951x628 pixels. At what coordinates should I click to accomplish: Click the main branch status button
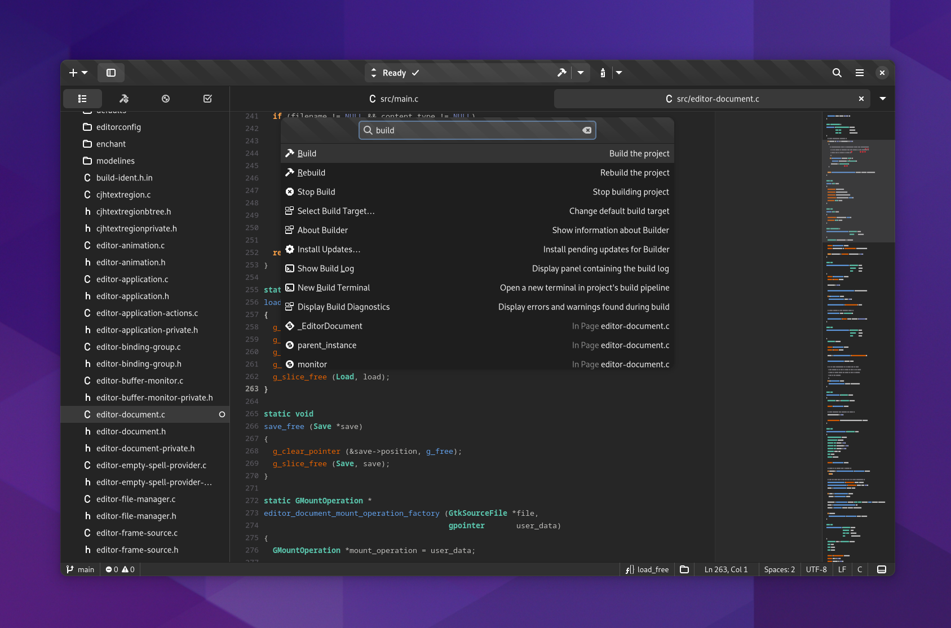81,569
